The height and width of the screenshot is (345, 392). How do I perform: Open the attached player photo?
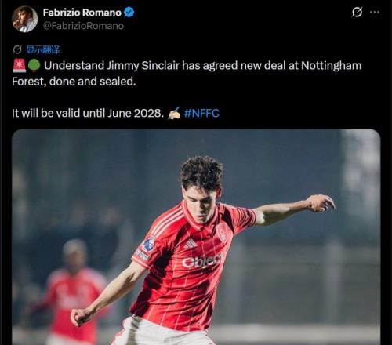point(196,237)
